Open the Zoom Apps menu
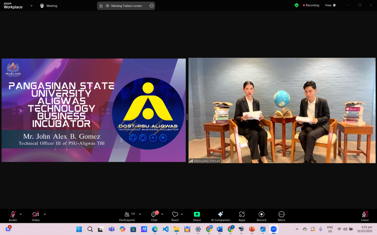 pos(242,216)
